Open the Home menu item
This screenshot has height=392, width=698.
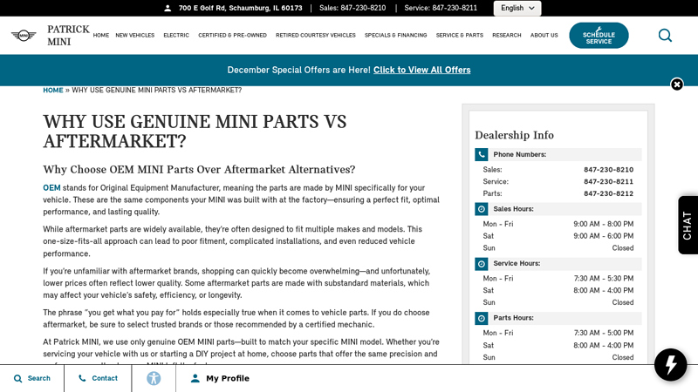point(101,35)
